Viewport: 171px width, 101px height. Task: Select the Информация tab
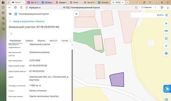(x=15, y=41)
